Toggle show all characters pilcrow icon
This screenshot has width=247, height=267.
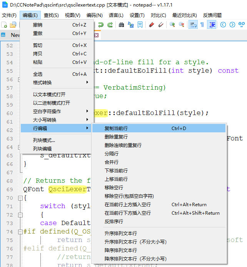[x=202, y=25]
